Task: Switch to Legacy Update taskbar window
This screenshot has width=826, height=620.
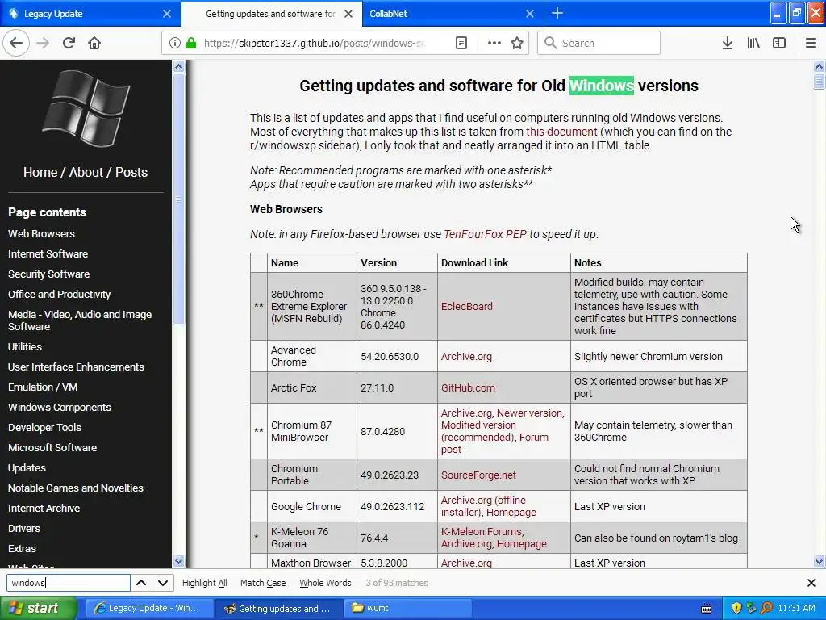Action: tap(149, 608)
